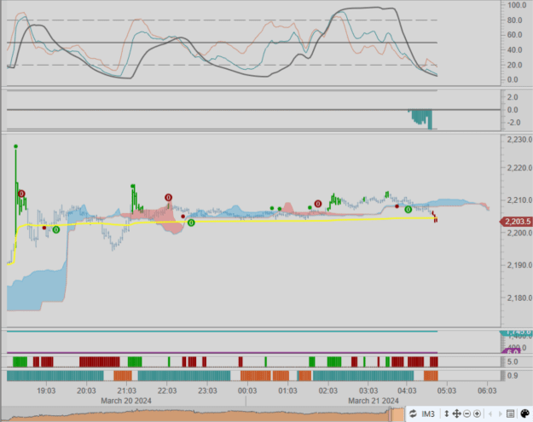Screen dimensions: 533x422
Task: Activate the four-arrow pan tool
Action: [456, 413]
